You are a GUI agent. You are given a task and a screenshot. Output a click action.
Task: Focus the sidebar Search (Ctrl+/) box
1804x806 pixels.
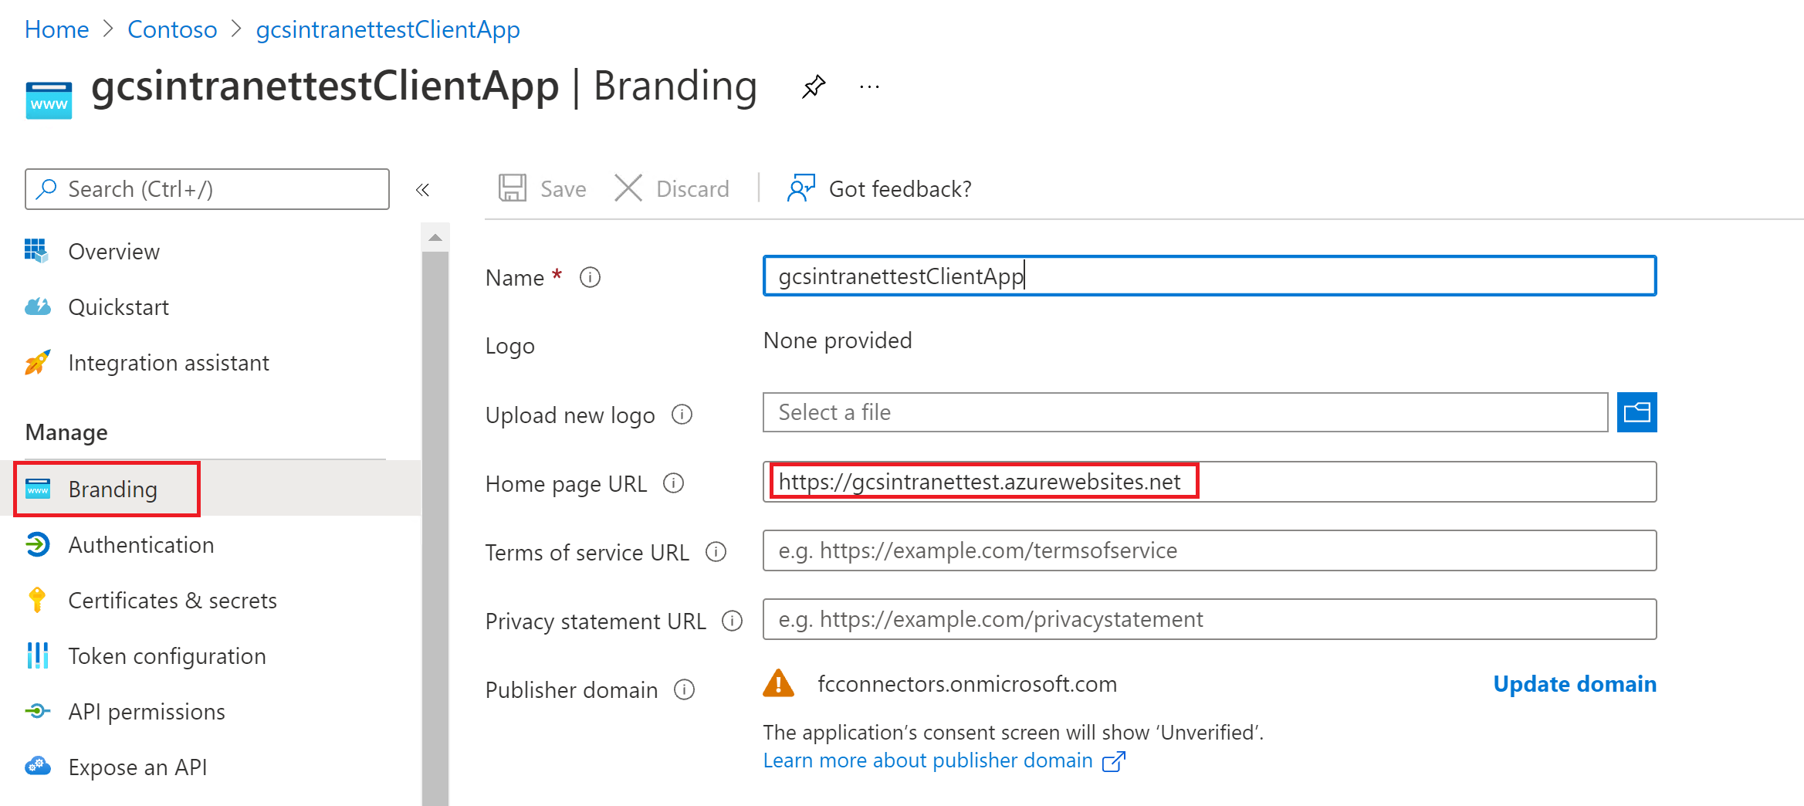[207, 189]
